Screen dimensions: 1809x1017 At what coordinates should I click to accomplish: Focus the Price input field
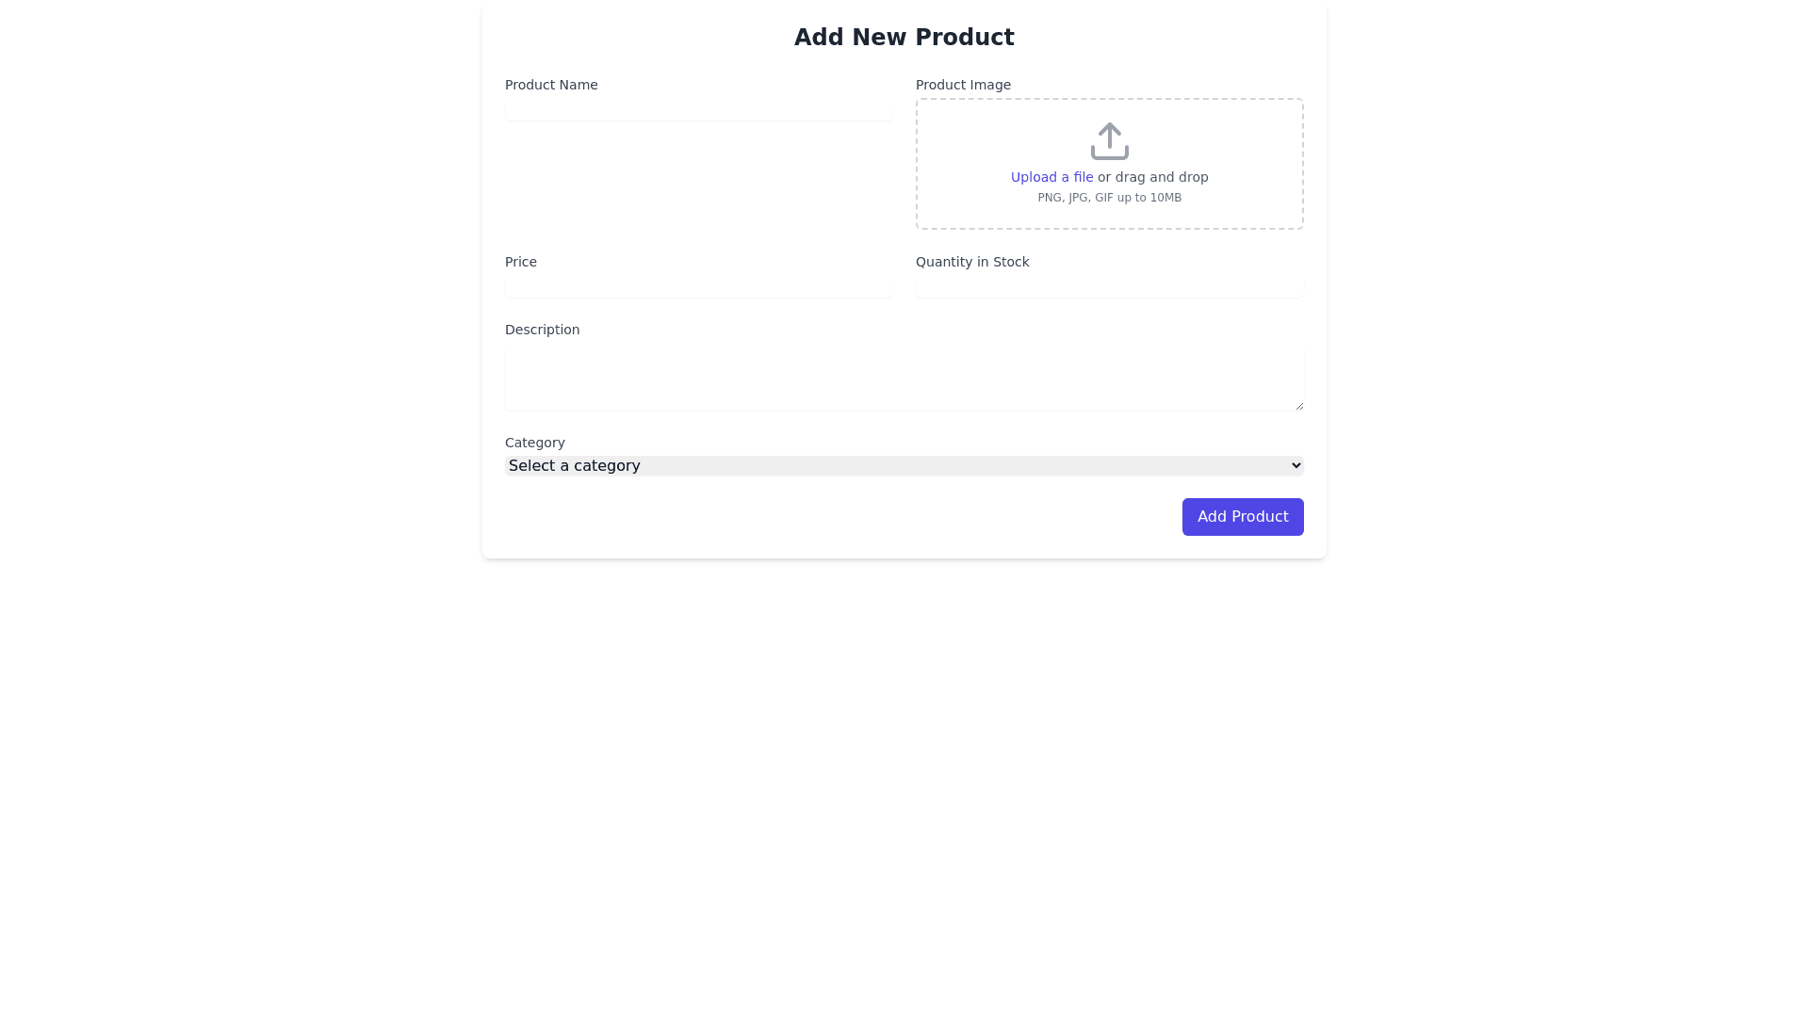[698, 286]
